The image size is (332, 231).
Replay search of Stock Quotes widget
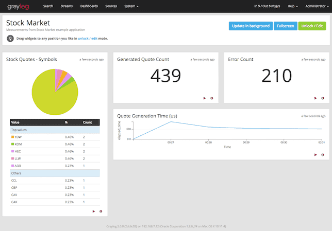point(94,211)
